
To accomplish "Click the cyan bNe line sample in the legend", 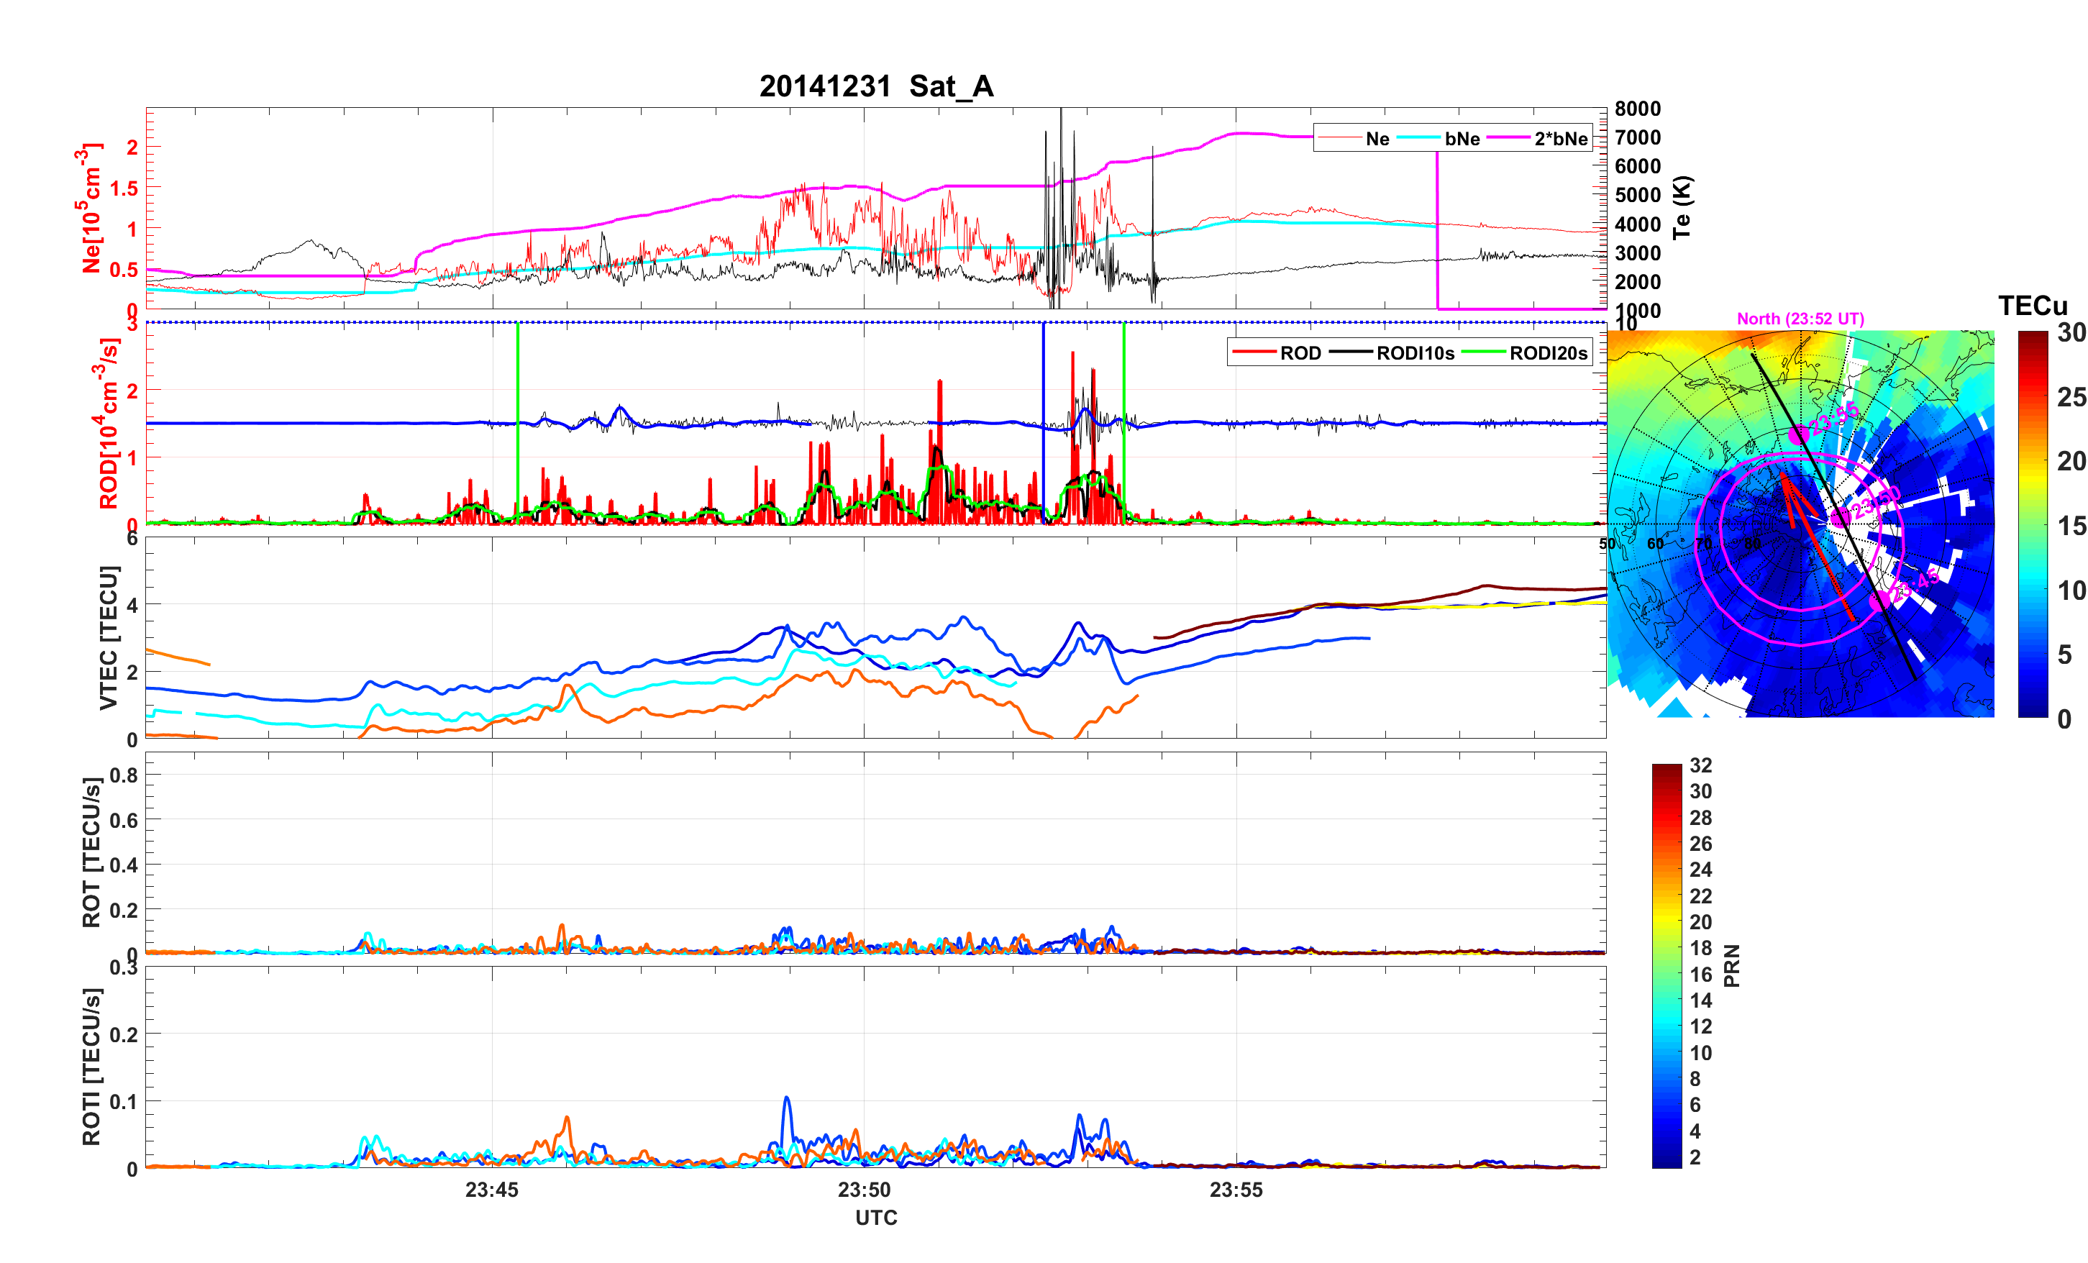I will [x=1418, y=138].
